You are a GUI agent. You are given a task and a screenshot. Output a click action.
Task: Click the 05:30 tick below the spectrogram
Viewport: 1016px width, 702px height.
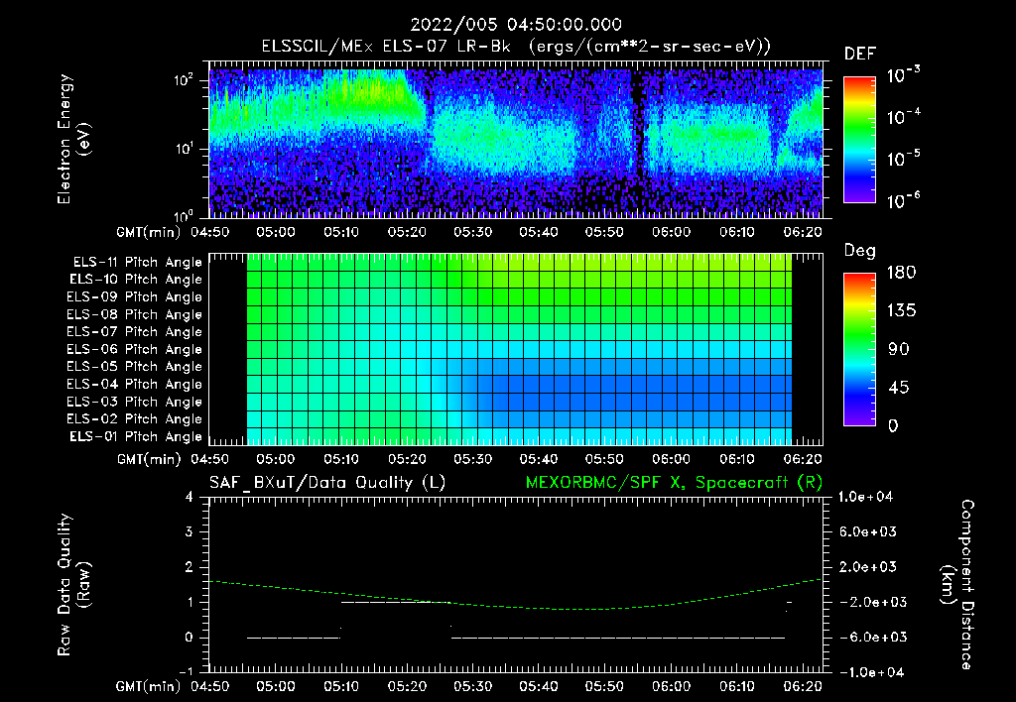click(472, 232)
